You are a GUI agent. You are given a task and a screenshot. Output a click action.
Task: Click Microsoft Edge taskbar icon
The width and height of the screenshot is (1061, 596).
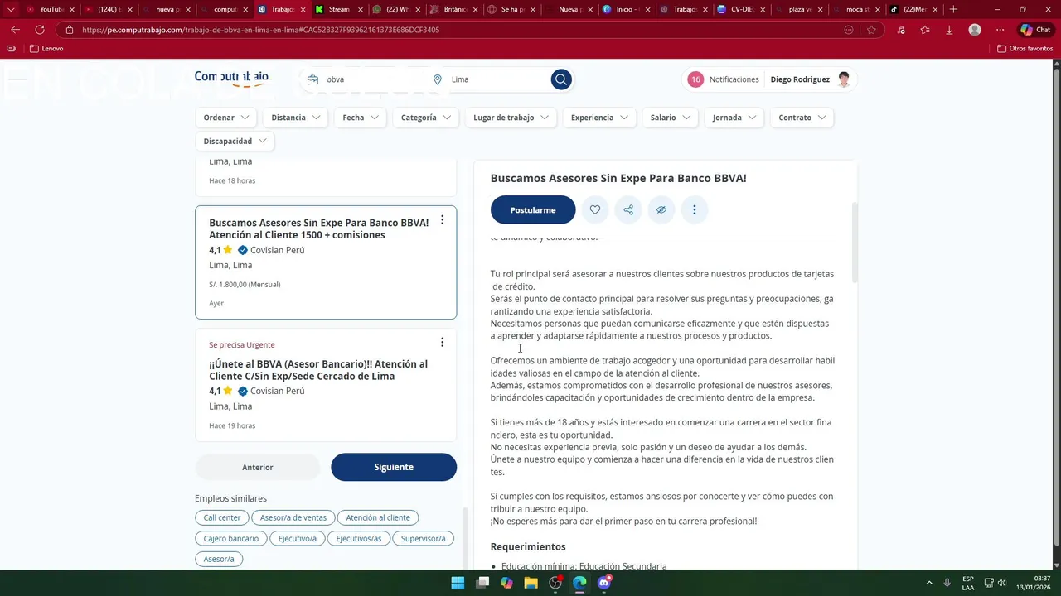click(579, 583)
